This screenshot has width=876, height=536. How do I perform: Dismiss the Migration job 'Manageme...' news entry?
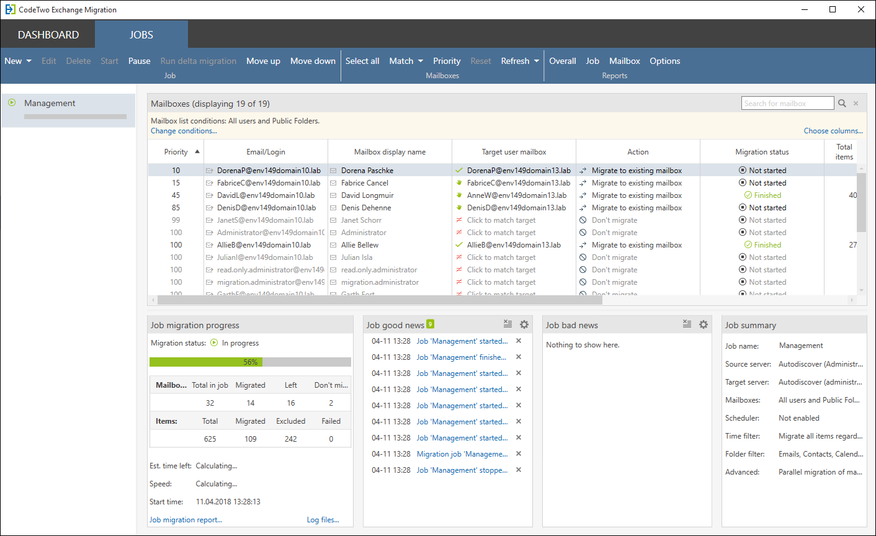pos(519,453)
